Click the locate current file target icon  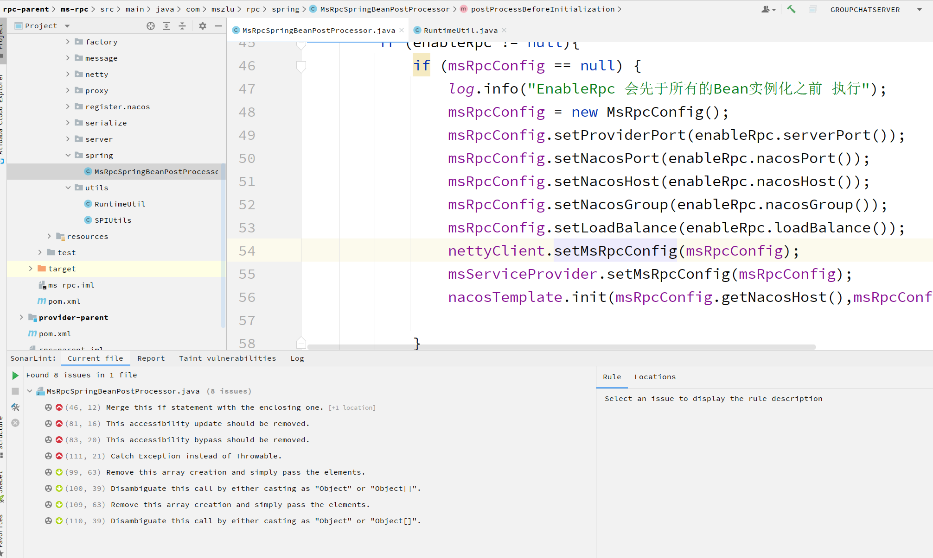coord(151,26)
